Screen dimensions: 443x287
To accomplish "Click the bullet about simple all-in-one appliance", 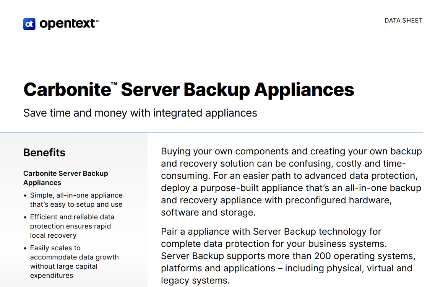I will coord(76,200).
